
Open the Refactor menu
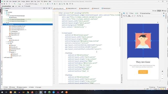[28, 1]
